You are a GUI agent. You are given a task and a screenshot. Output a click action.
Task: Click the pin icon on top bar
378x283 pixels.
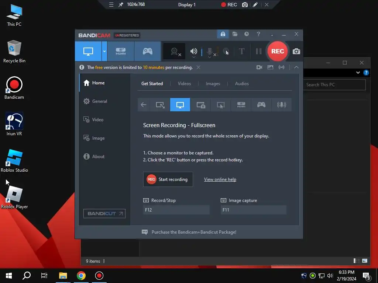[121, 4]
